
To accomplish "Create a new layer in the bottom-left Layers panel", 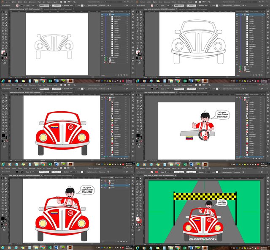I will [124, 242].
